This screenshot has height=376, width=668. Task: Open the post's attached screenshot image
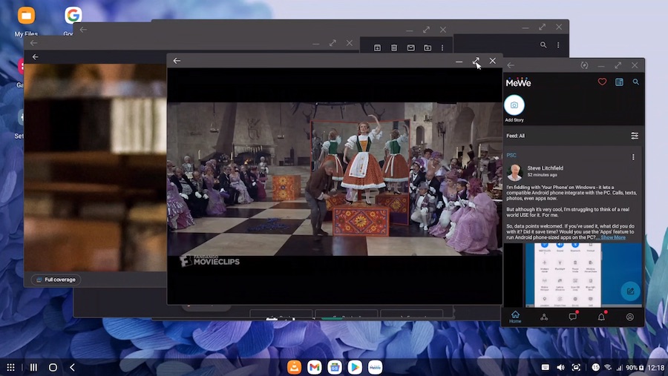[572, 274]
